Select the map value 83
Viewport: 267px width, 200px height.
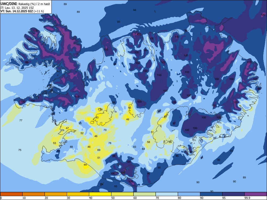(x=135, y=147)
